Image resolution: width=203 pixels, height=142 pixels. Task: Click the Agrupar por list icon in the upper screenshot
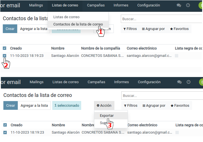click(143, 29)
